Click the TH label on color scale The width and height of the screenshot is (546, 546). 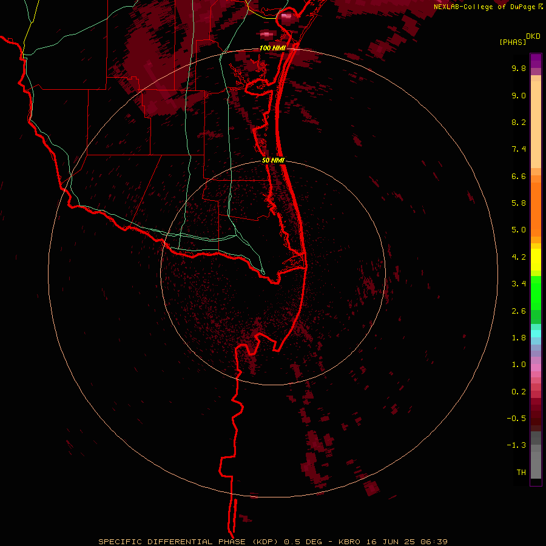(521, 473)
